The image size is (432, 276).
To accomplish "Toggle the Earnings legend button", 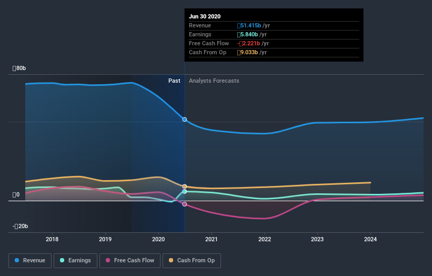I will (x=75, y=261).
